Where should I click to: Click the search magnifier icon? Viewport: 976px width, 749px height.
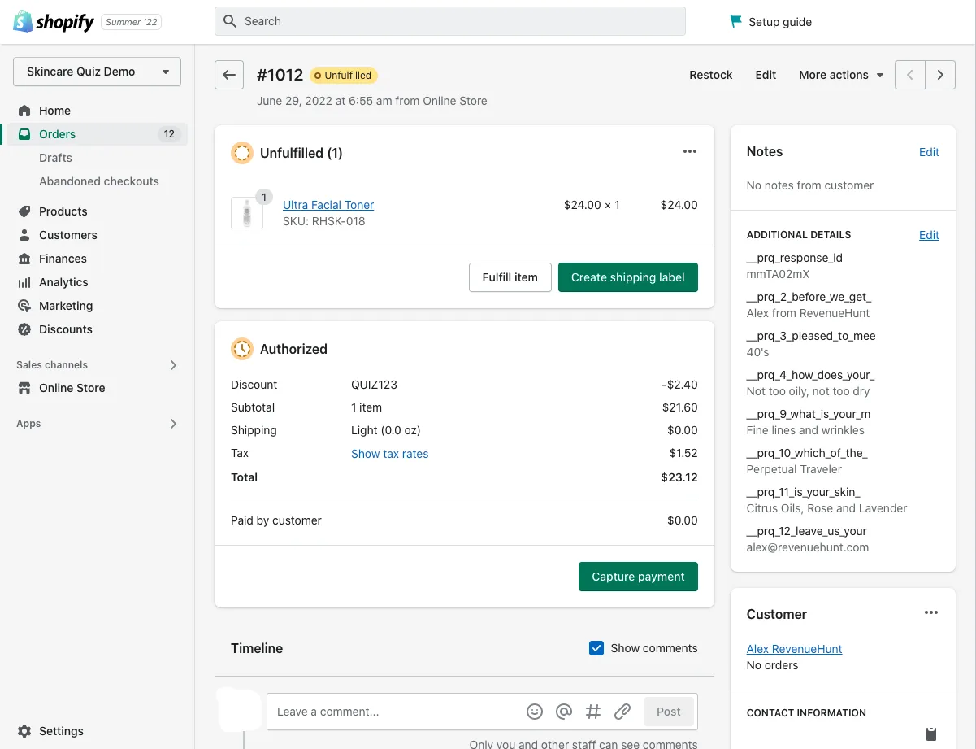(230, 21)
